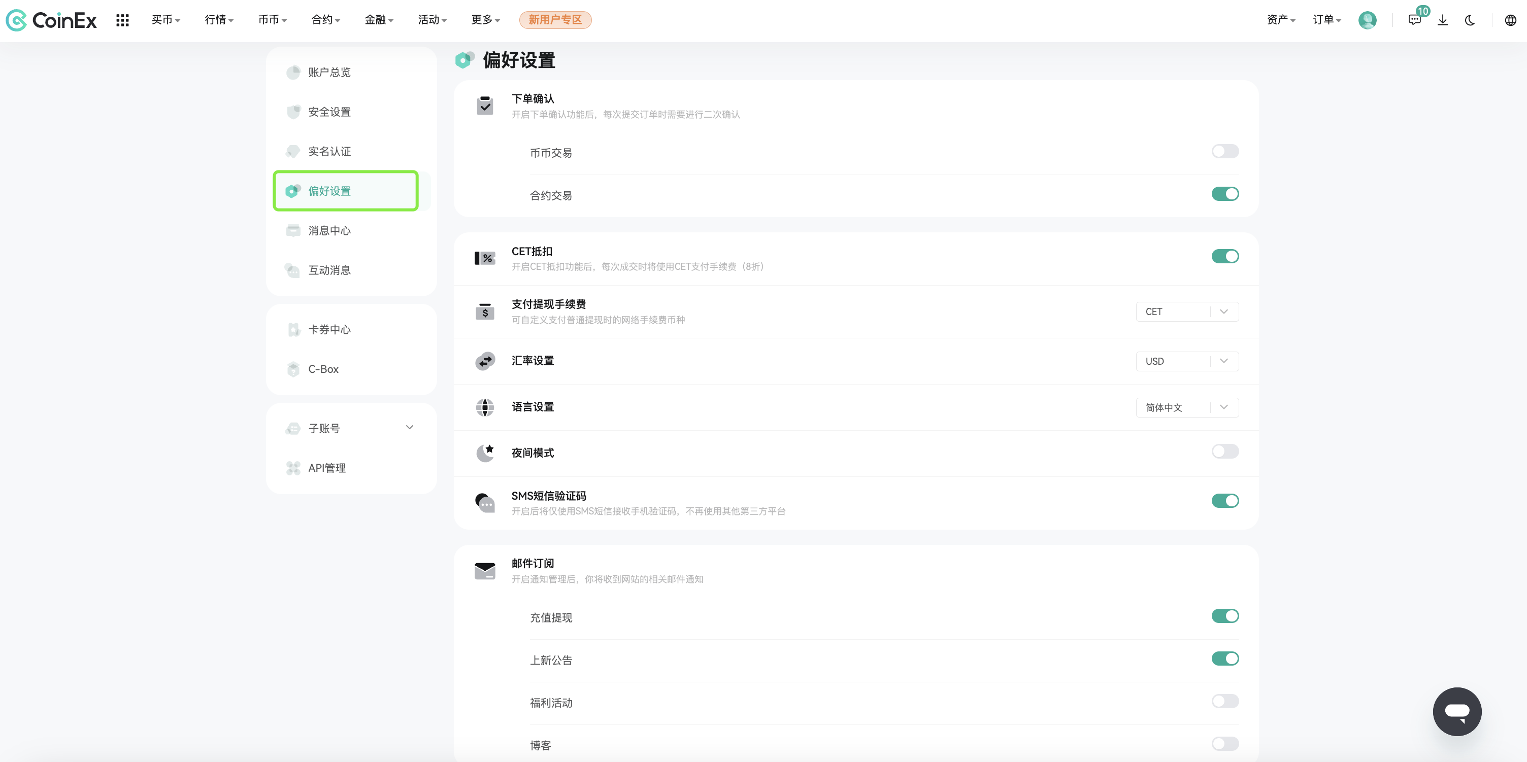Viewport: 1527px width, 762px height.
Task: Go to C-Box page link
Action: point(324,369)
